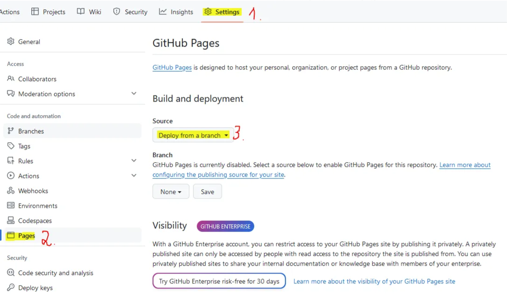Open Collaborators settings
This screenshot has height=295, width=507.
pyautogui.click(x=37, y=79)
